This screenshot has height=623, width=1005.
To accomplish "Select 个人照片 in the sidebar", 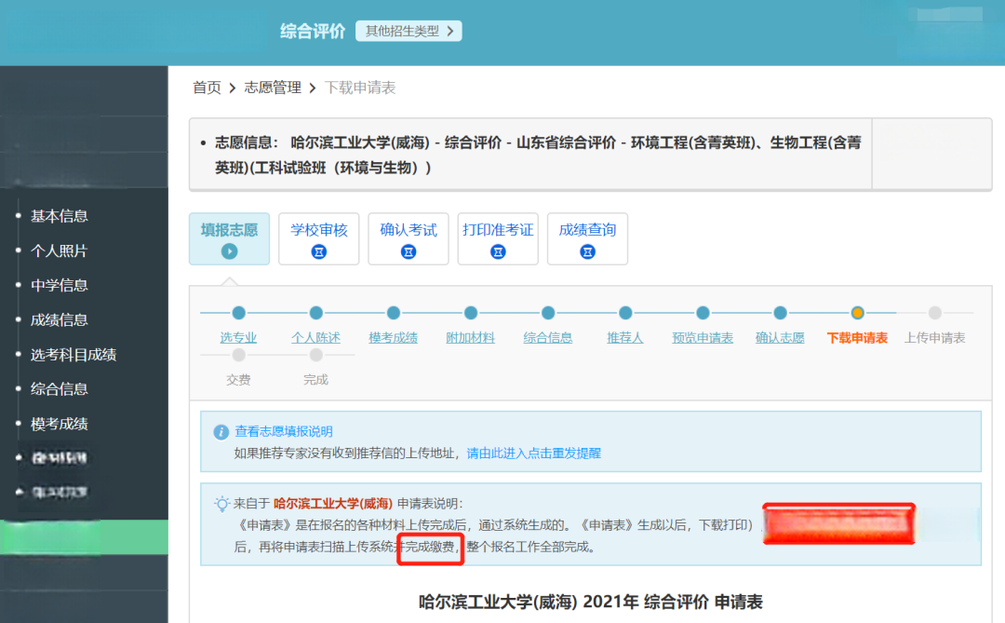I will pyautogui.click(x=59, y=251).
